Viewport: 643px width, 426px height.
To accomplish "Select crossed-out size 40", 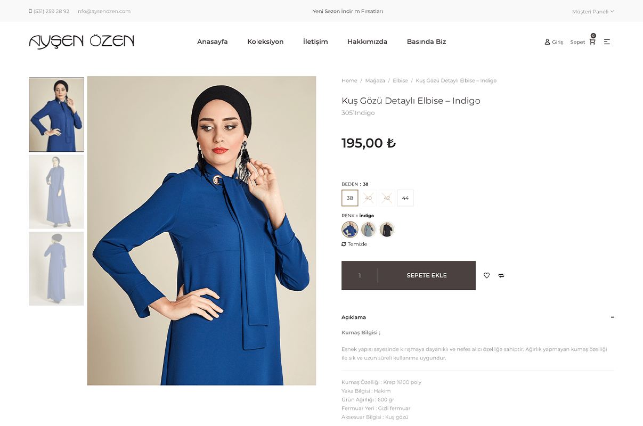I will pos(368,198).
